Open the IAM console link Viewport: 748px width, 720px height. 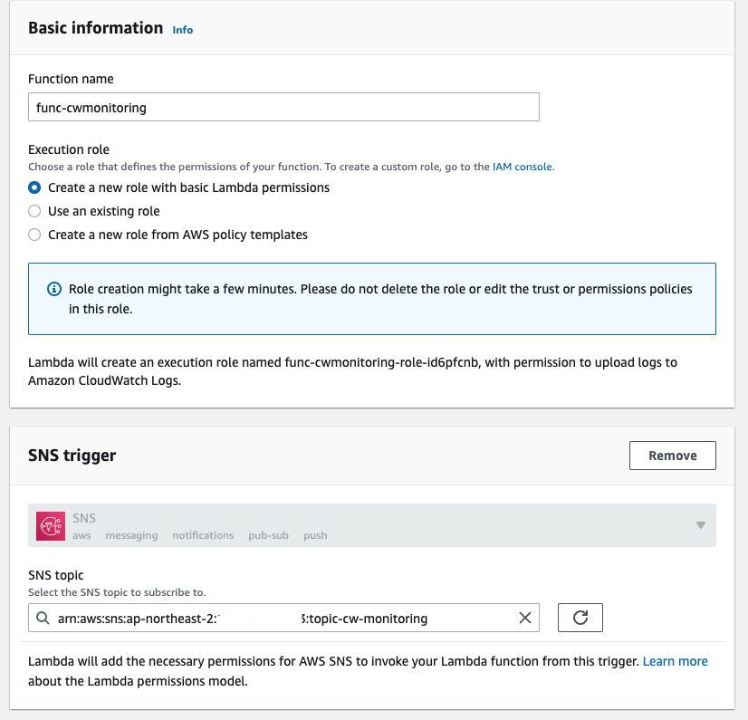coord(522,167)
